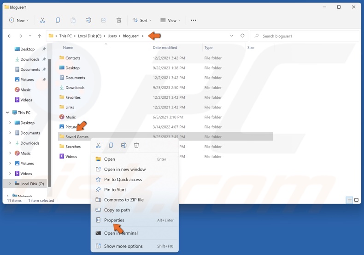Expand the Videos node under This PC
Viewport: 364px width, 255px height.
(10, 174)
